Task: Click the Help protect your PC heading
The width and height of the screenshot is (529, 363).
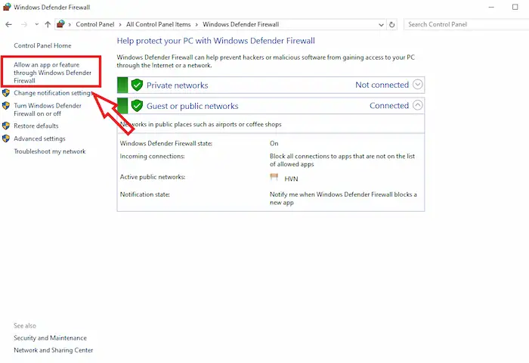Action: (216, 41)
